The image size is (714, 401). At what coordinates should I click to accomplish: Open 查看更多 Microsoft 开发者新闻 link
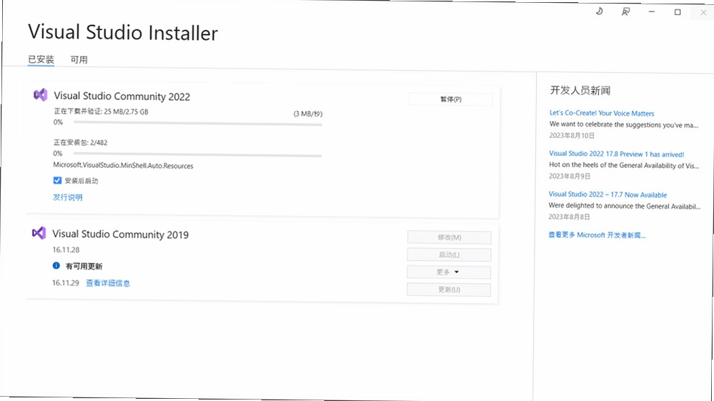tap(597, 235)
